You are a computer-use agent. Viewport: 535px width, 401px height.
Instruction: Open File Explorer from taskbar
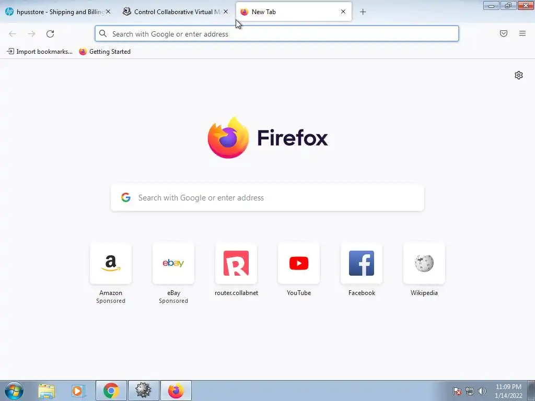(46, 391)
